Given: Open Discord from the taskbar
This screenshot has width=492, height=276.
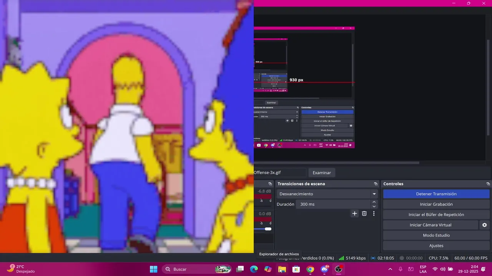Looking at the screenshot, I should (x=324, y=269).
